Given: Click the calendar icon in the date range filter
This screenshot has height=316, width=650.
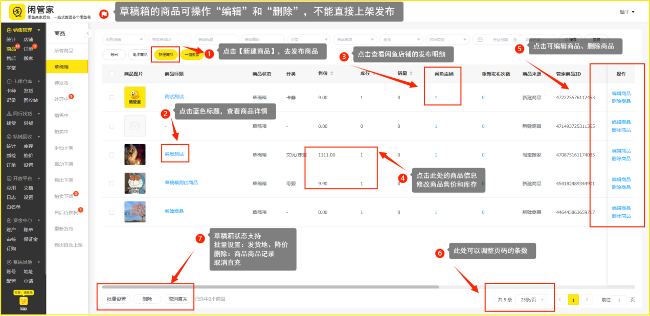Looking at the screenshot, I should [x=480, y=39].
